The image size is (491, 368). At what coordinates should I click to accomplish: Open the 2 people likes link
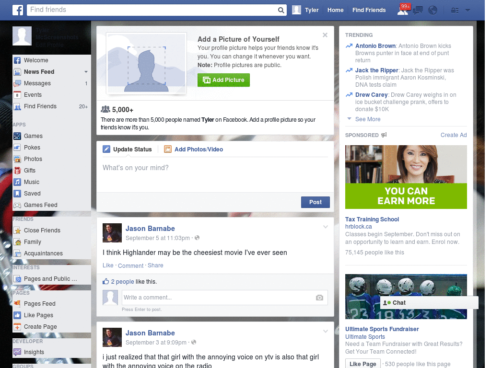tap(122, 282)
